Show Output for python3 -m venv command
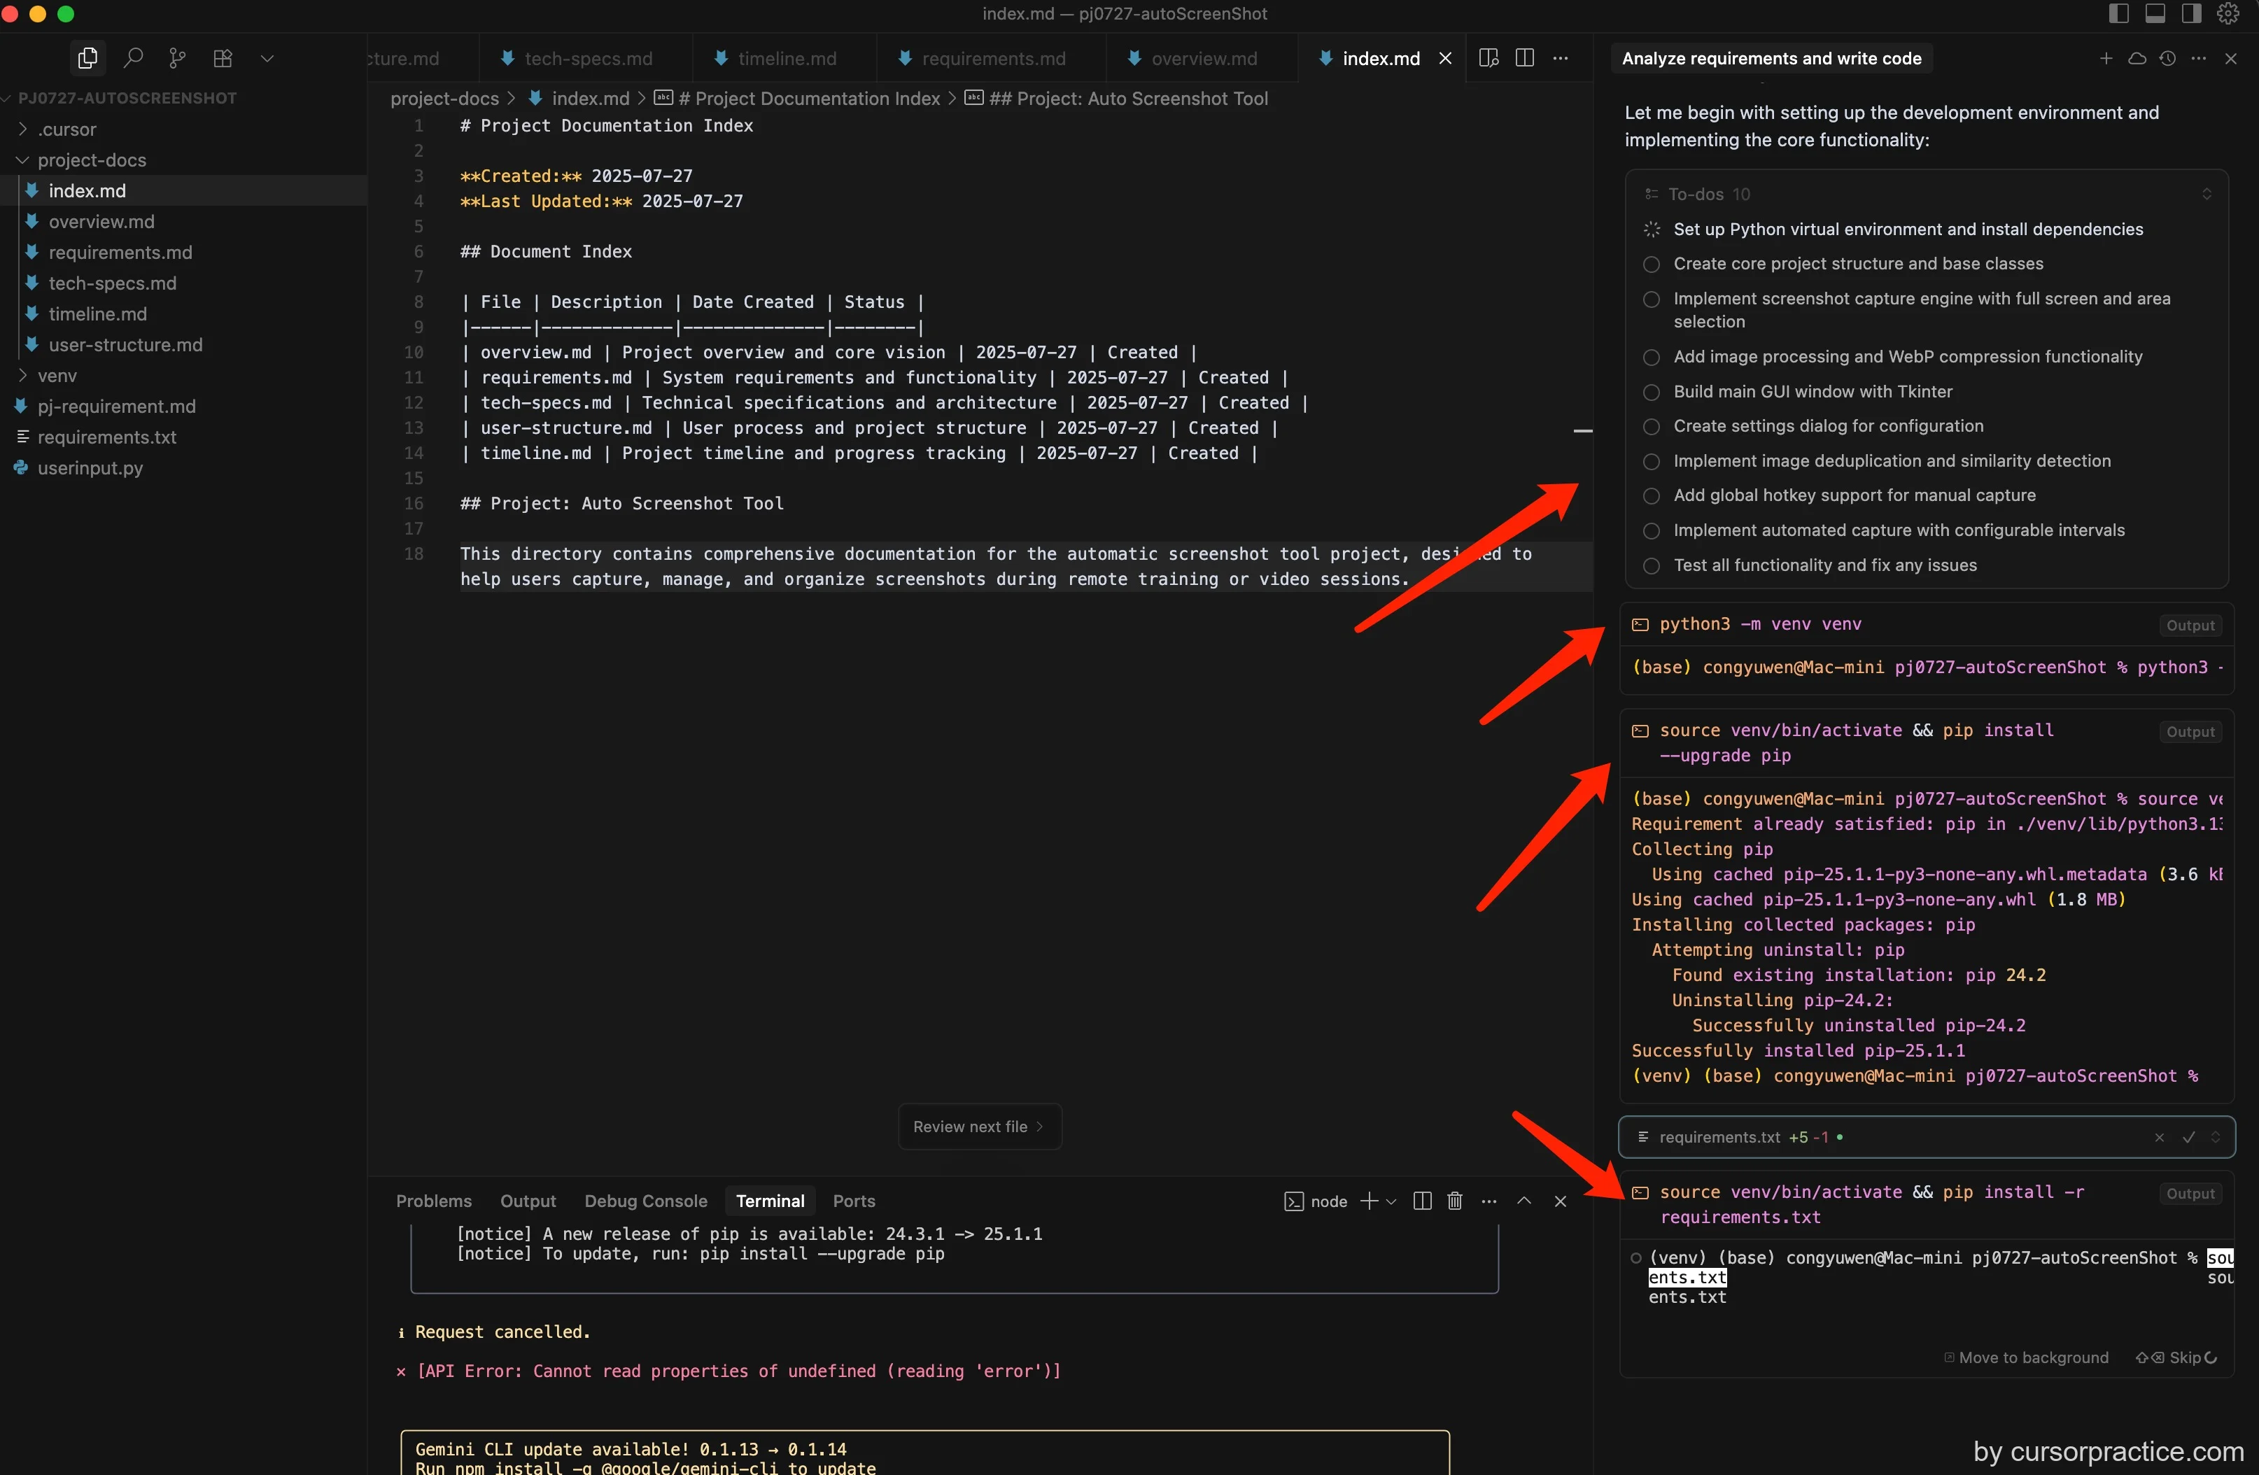This screenshot has height=1475, width=2259. (x=2190, y=626)
